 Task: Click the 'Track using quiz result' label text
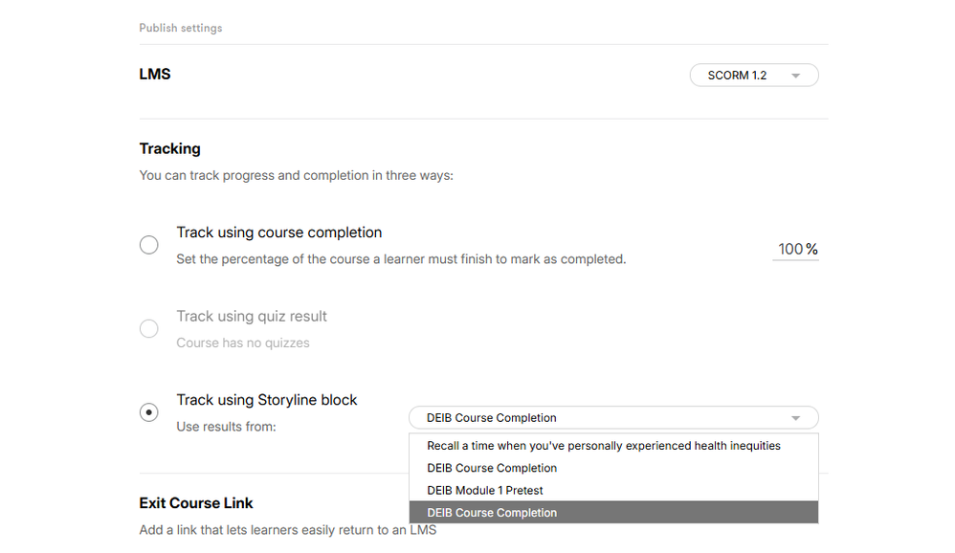(x=252, y=317)
